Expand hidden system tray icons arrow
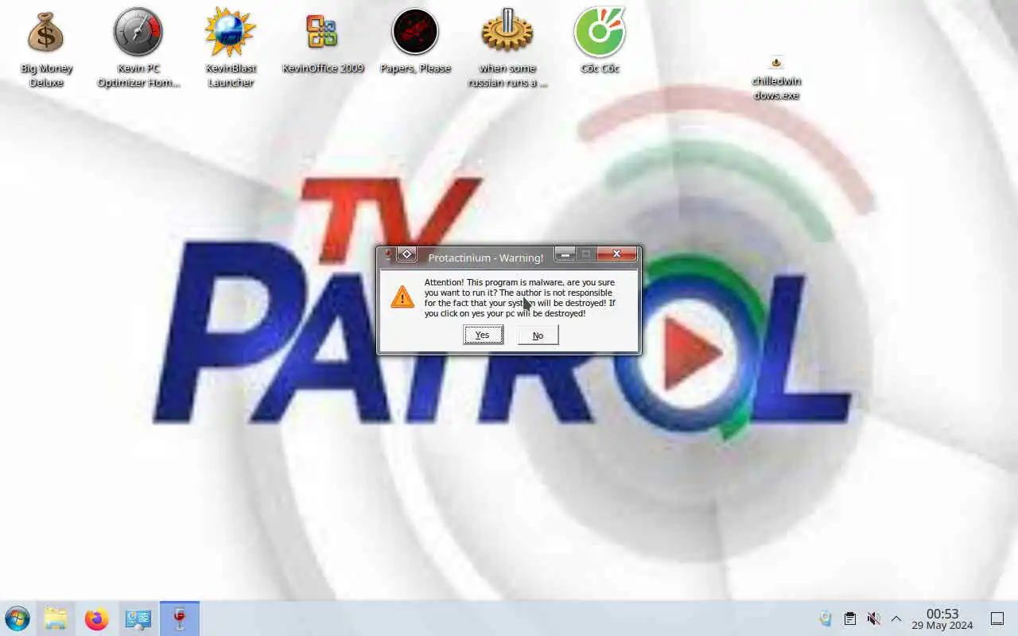Screen dimensions: 1018x636 coord(896,619)
